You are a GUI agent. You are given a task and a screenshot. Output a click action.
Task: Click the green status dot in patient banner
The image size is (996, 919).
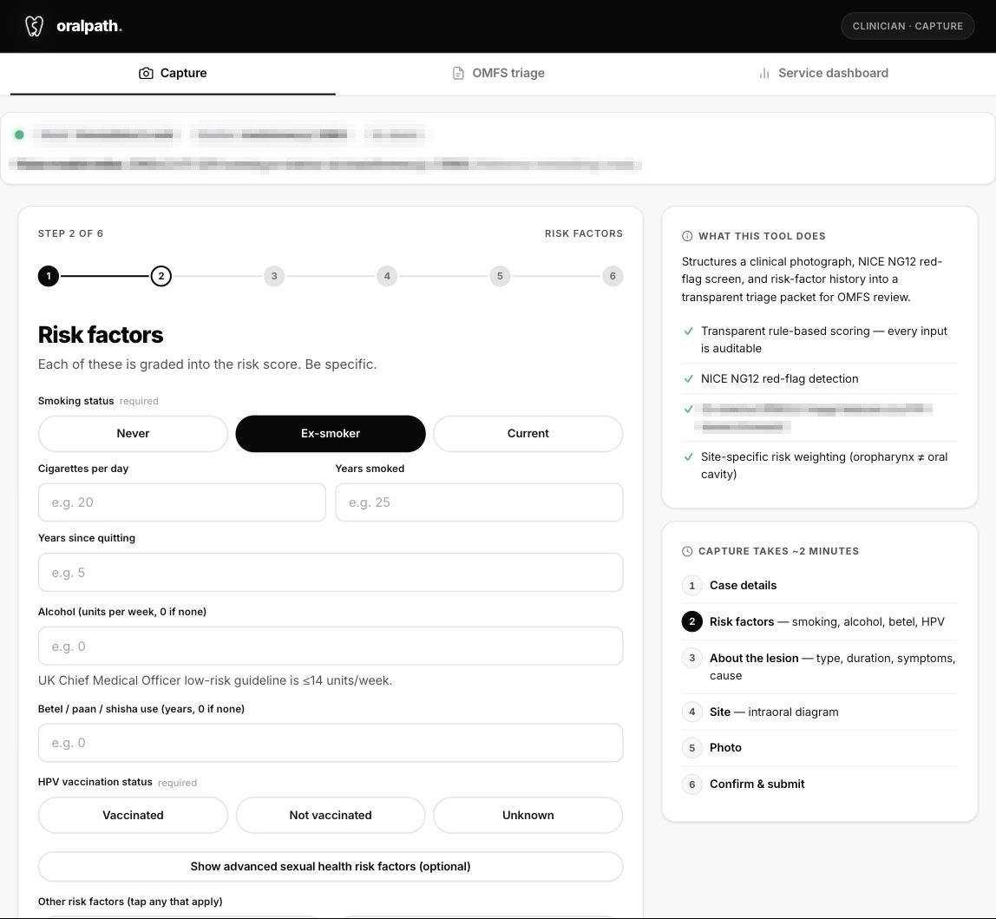(19, 135)
